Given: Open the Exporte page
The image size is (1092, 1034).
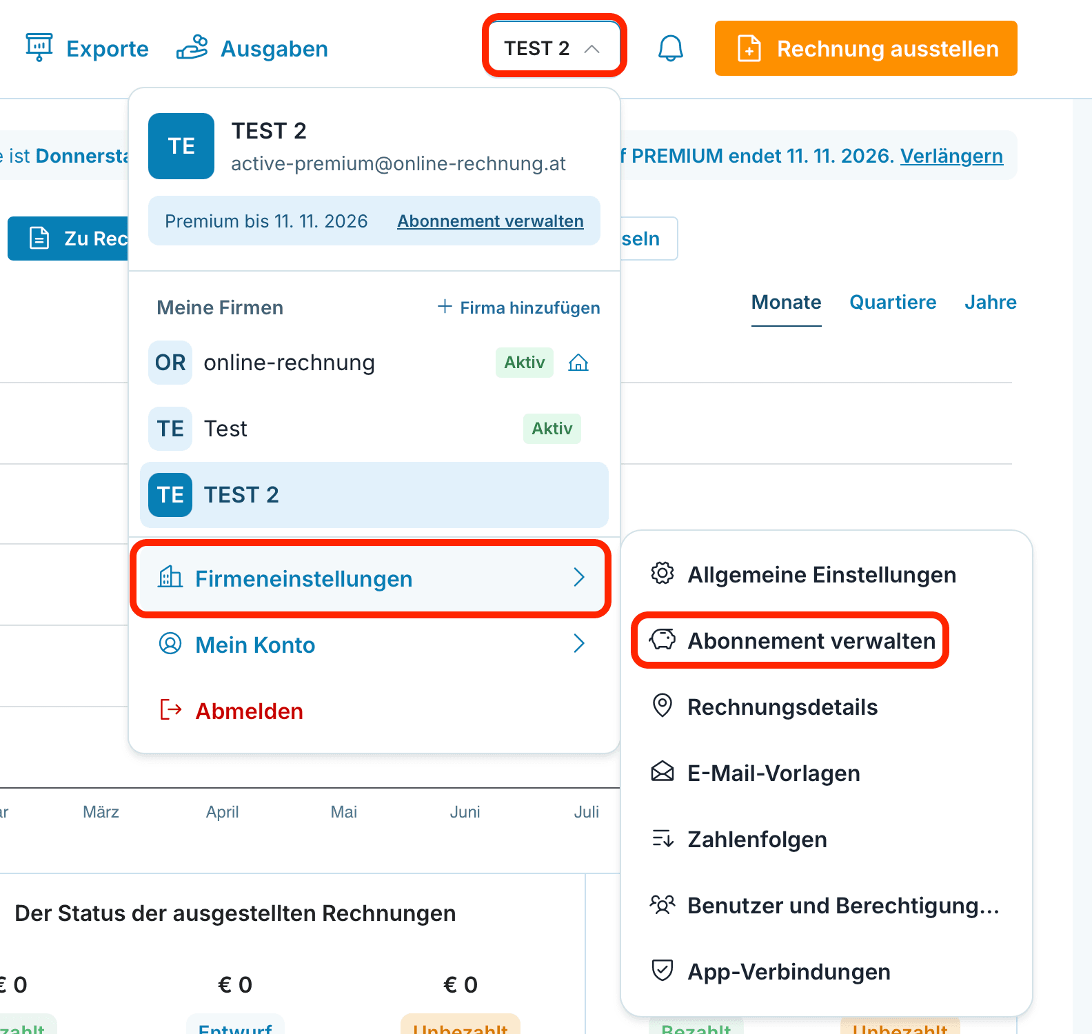Looking at the screenshot, I should coord(87,48).
